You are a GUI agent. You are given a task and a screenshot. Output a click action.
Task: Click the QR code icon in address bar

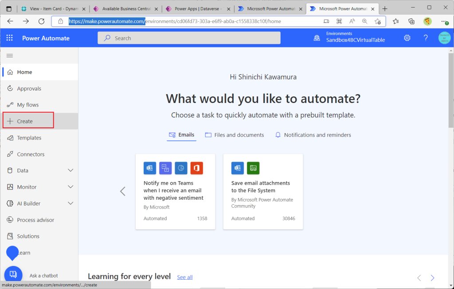tap(339, 21)
